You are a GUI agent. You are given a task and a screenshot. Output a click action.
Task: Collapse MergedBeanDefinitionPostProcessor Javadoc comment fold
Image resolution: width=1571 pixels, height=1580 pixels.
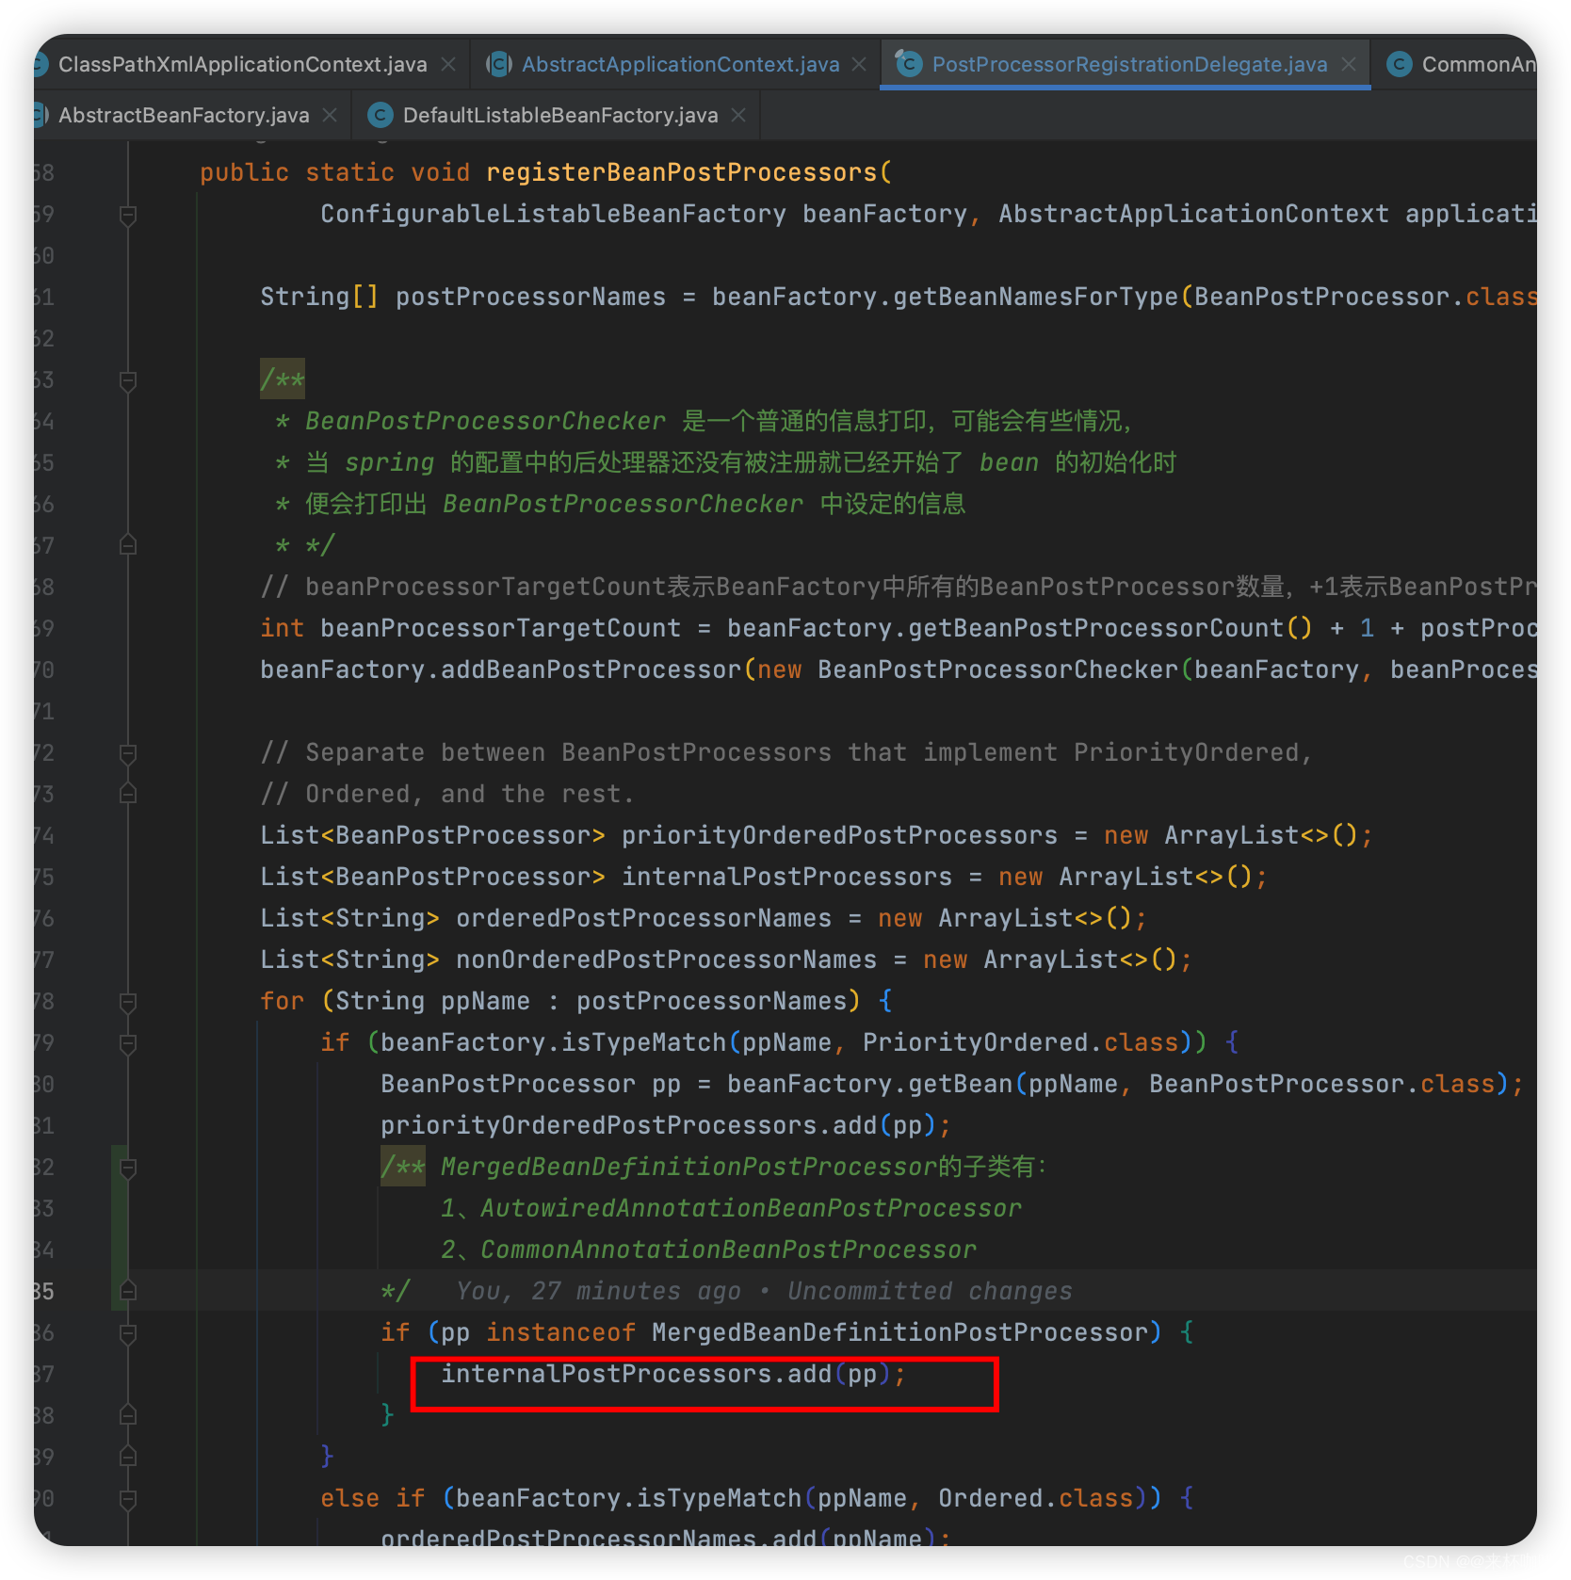coord(129,1168)
